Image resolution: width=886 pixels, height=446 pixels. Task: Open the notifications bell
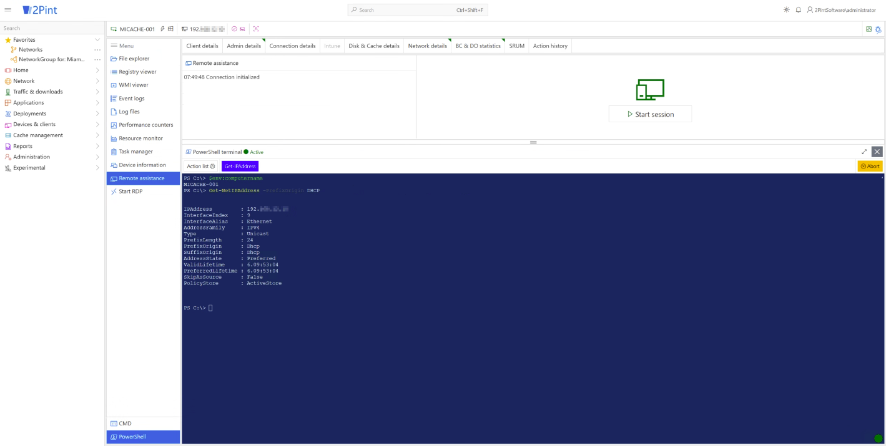798,10
